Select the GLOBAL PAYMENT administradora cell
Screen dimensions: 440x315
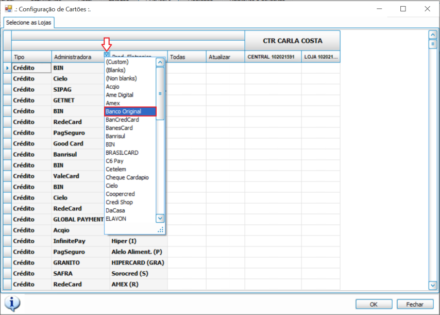(x=78, y=219)
